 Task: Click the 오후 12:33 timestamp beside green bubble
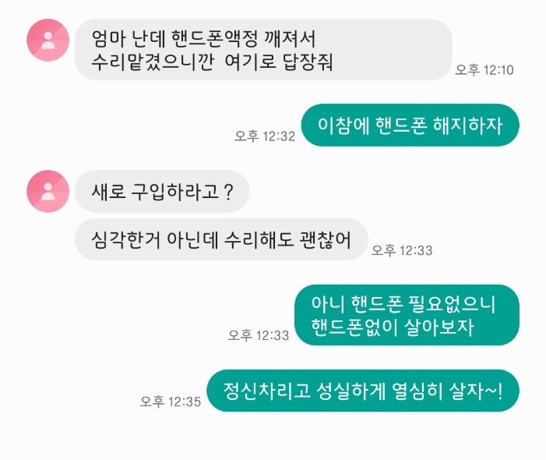click(259, 335)
